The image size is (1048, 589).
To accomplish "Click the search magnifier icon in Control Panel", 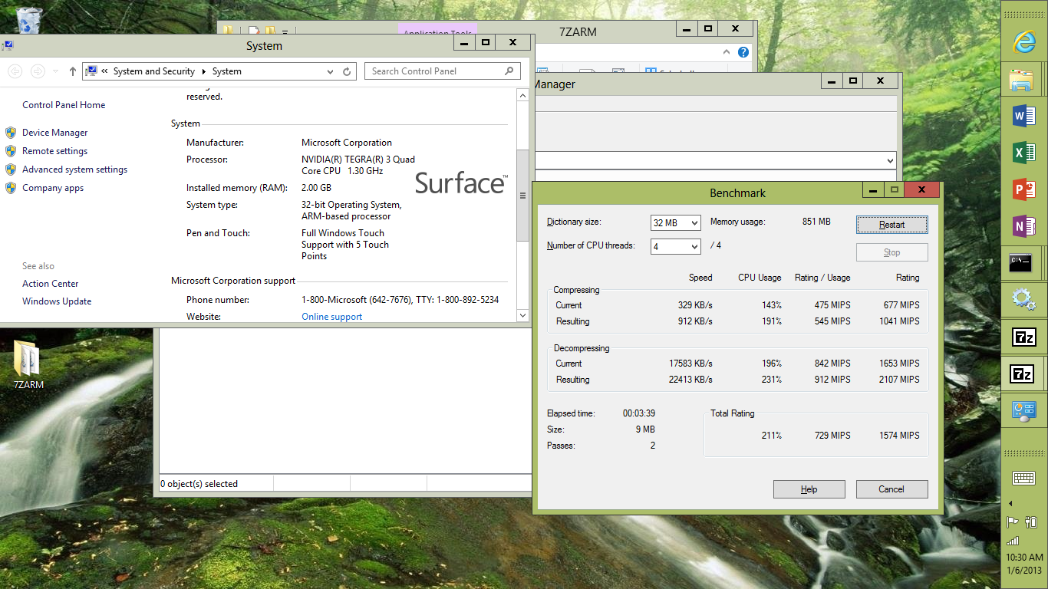I will click(509, 71).
